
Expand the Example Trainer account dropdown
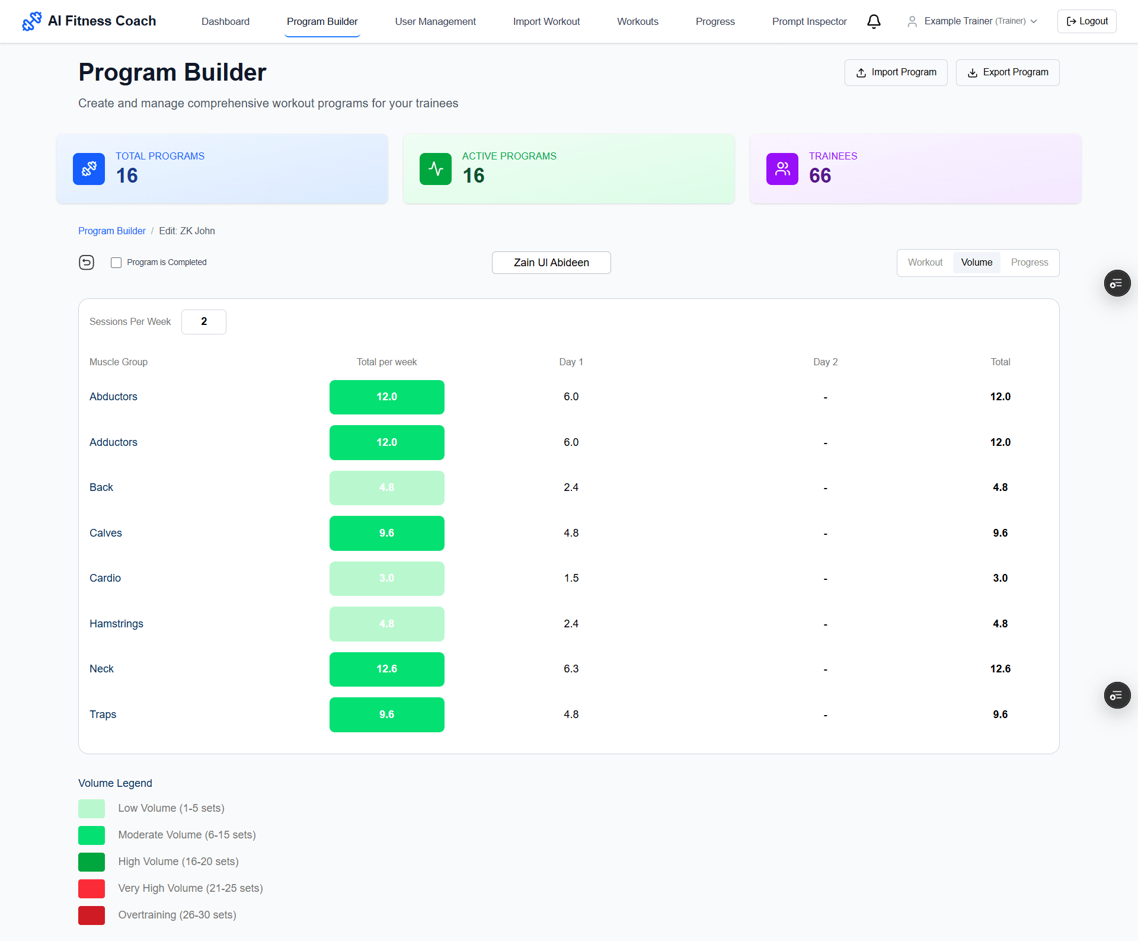pyautogui.click(x=973, y=21)
